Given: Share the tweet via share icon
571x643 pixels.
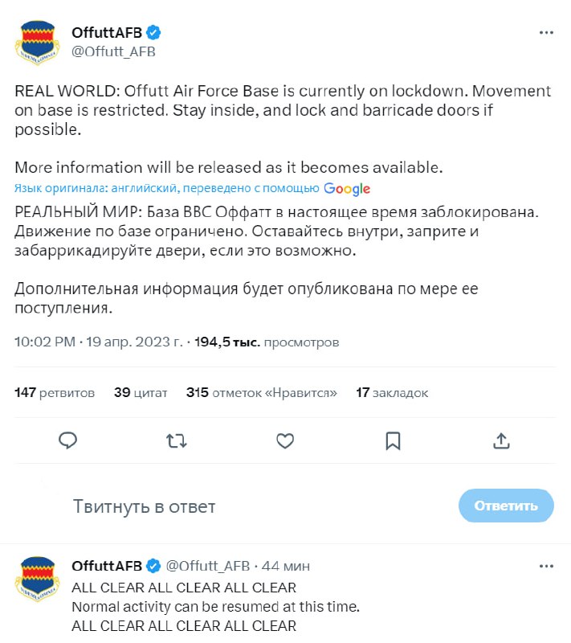Looking at the screenshot, I should [x=500, y=440].
